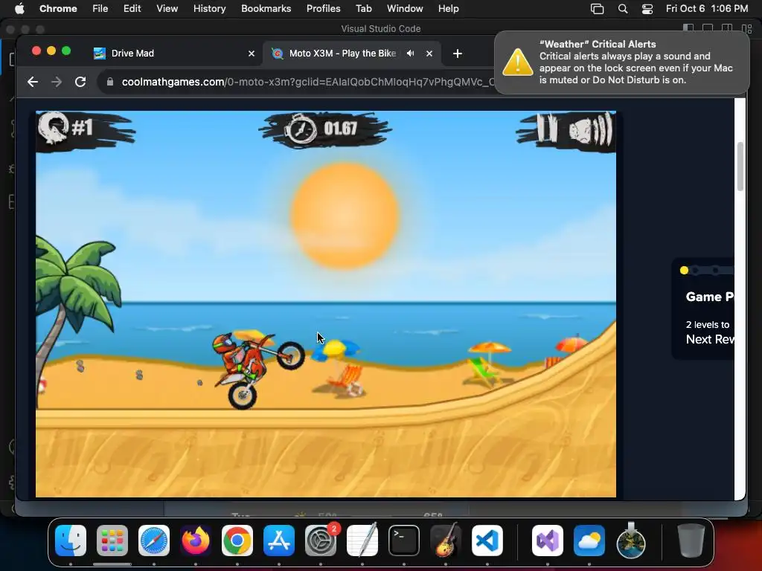Open the History menu
The width and height of the screenshot is (762, 571).
209,9
